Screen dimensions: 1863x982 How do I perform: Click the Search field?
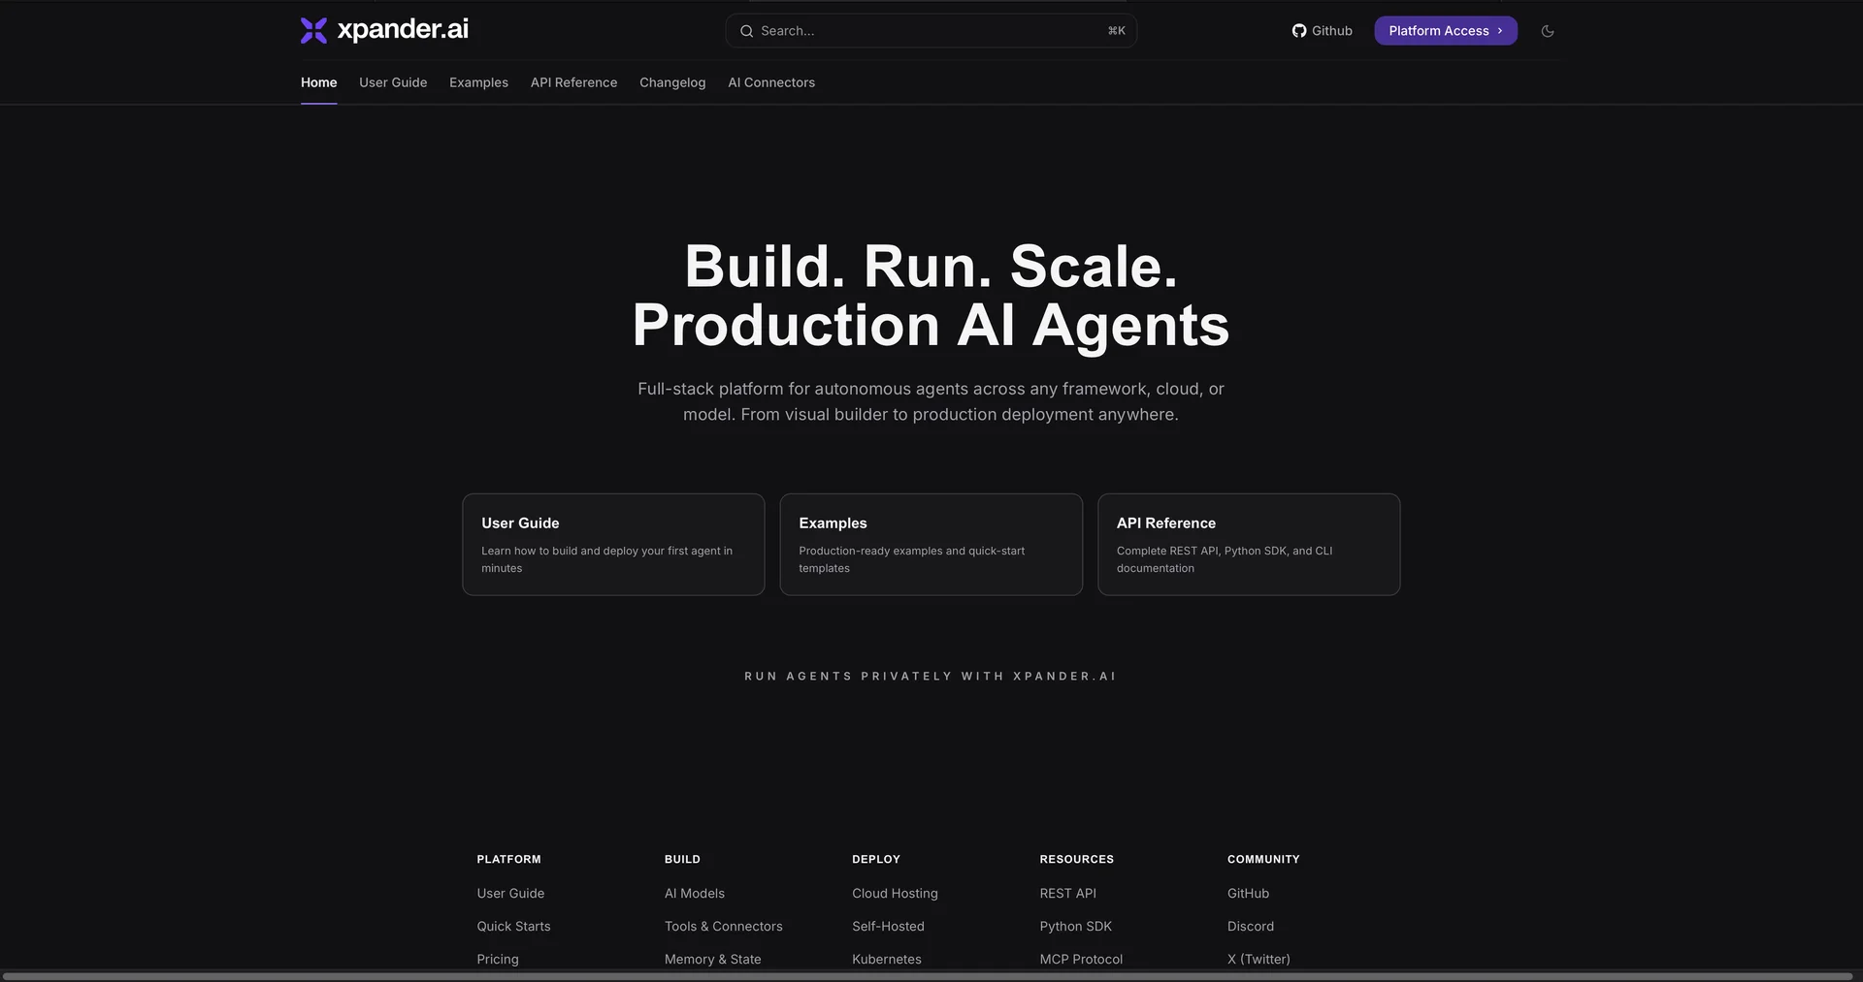[931, 31]
